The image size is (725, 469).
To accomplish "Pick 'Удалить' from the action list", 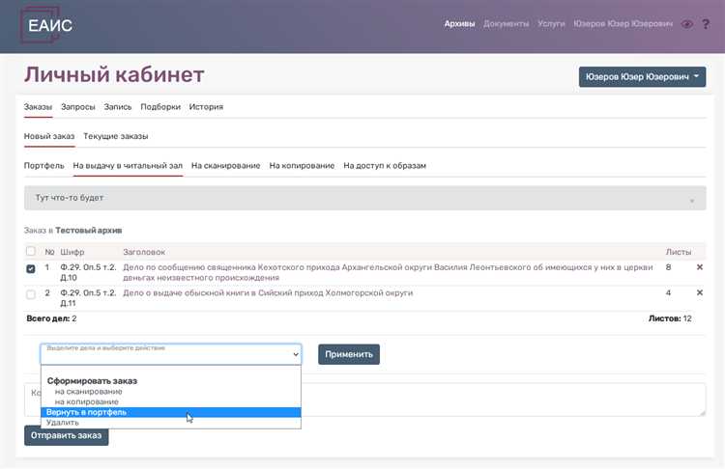I will (63, 423).
